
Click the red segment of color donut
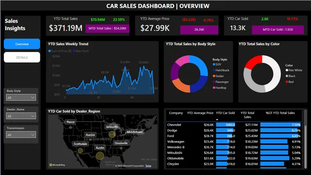pos(253,62)
